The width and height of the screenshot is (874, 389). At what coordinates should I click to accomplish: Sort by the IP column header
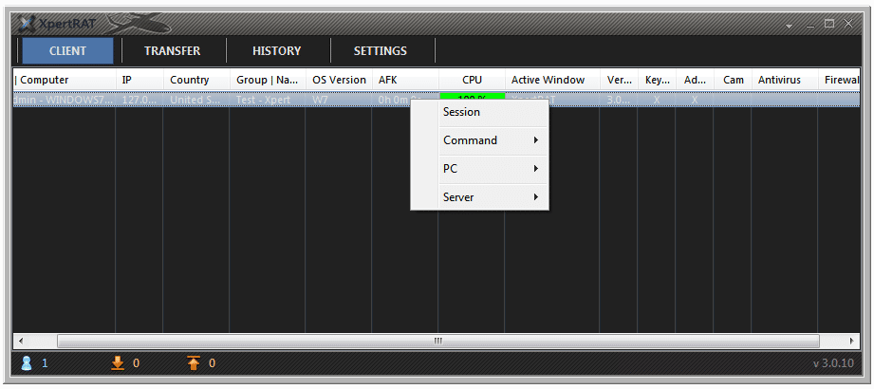pos(139,80)
